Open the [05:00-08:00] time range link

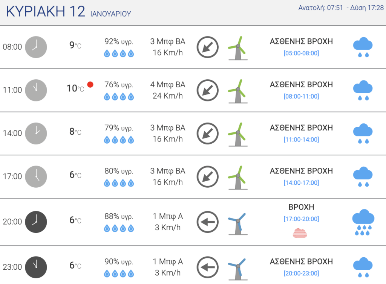[301, 53]
